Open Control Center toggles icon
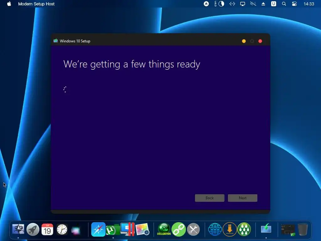This screenshot has width=321, height=241. [x=294, y=4]
